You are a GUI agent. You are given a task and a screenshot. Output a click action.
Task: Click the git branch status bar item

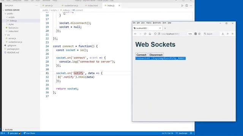[x=14, y=133]
